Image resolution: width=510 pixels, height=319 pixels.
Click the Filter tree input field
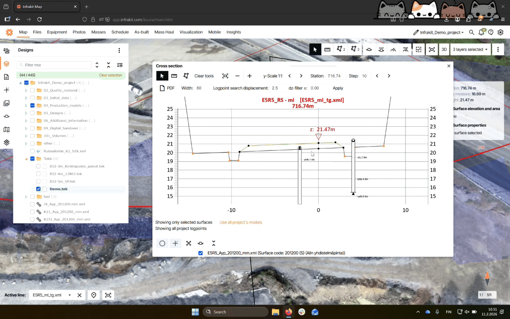(x=54, y=65)
